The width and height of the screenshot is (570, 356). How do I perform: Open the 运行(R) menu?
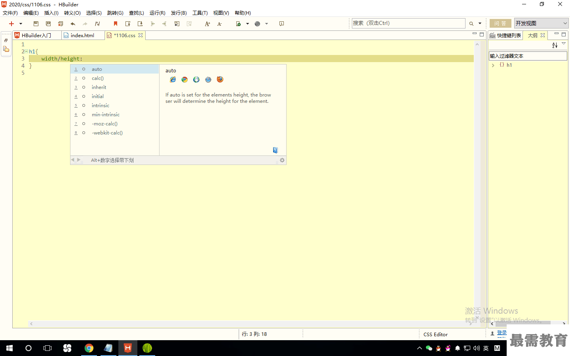158,13
